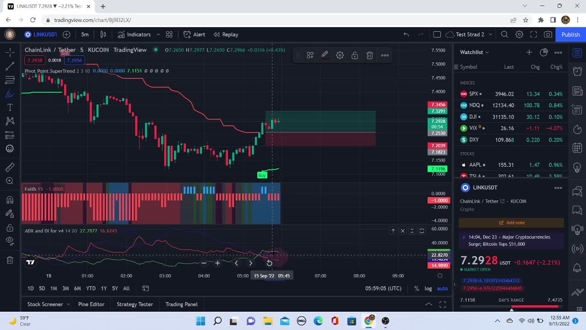This screenshot has height=330, width=586.
Task: Open the 5m timeframe selector
Action: [85, 34]
